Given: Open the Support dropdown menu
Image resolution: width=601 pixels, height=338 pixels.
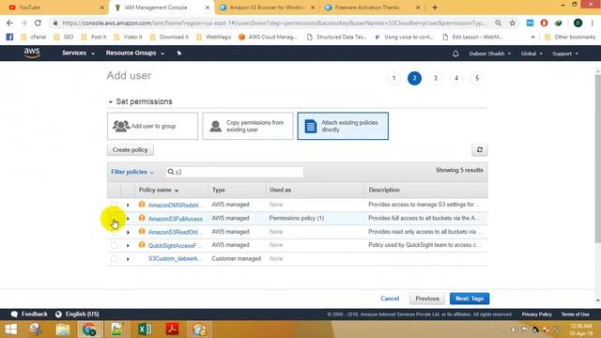Looking at the screenshot, I should point(565,54).
